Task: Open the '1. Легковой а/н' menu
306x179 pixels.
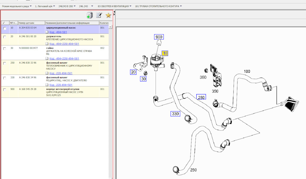Action: tap(45, 6)
